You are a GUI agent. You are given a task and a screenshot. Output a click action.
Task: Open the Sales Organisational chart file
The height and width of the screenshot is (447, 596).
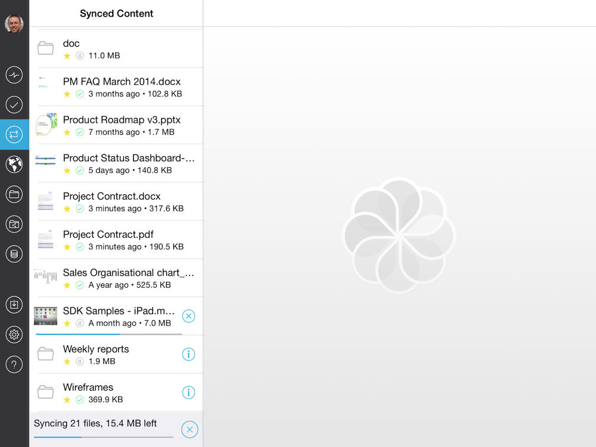(128, 273)
